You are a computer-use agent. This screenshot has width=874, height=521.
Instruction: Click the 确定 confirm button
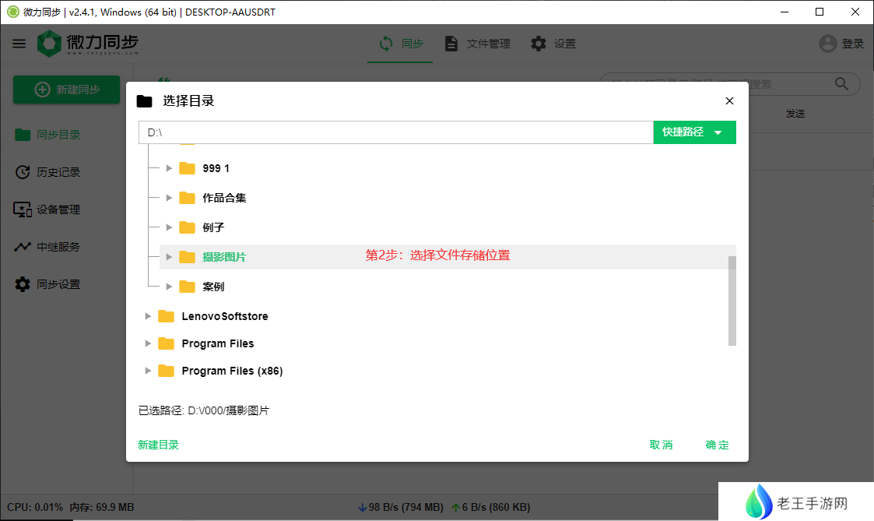717,445
